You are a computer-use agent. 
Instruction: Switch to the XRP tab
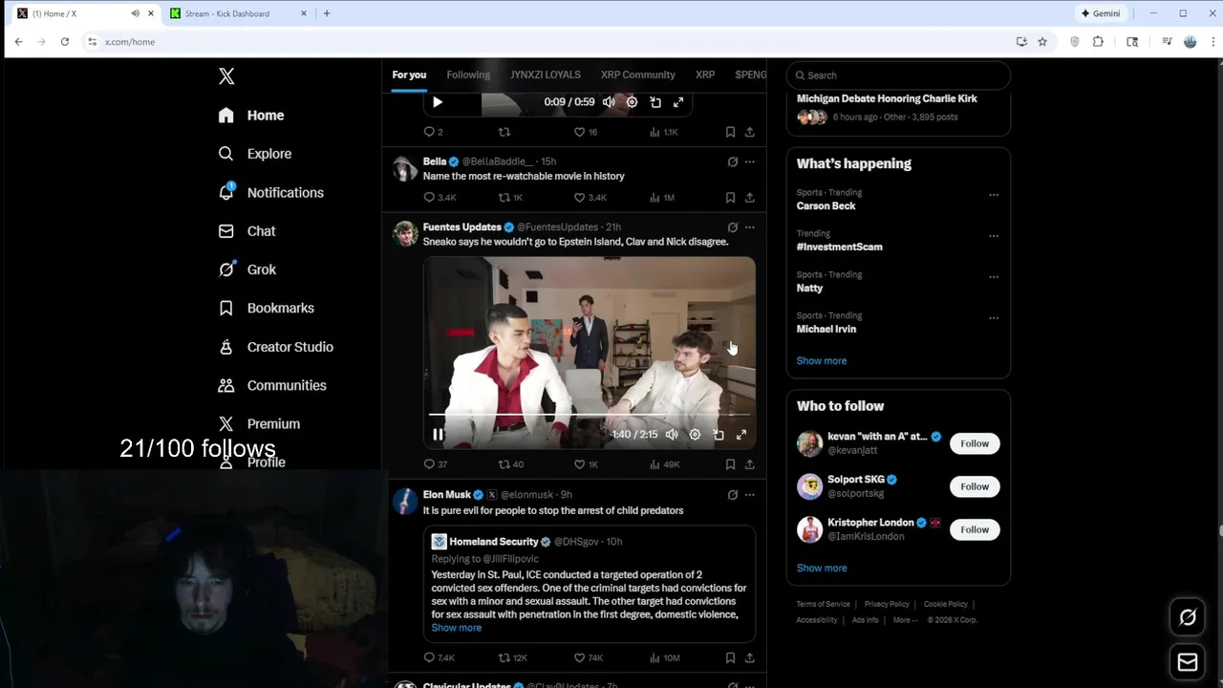click(x=705, y=75)
